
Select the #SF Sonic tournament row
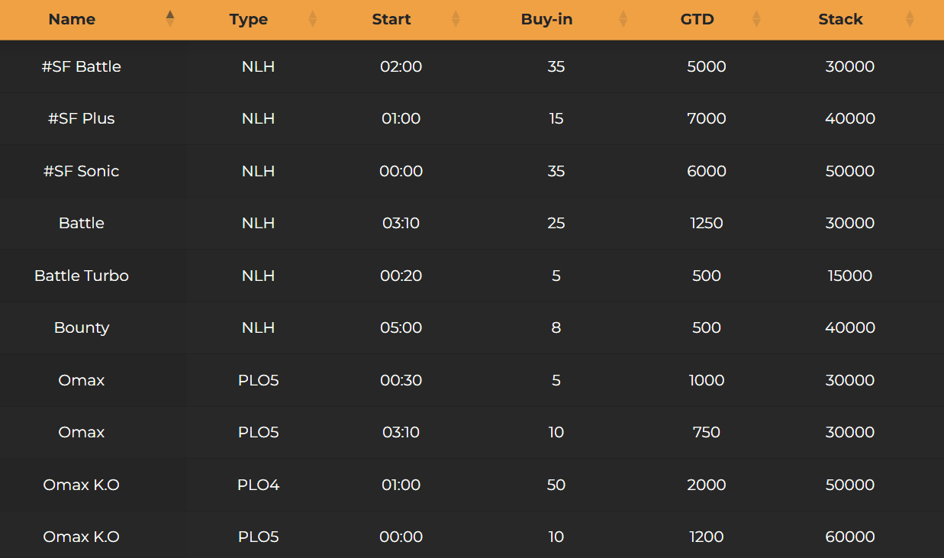(x=82, y=171)
